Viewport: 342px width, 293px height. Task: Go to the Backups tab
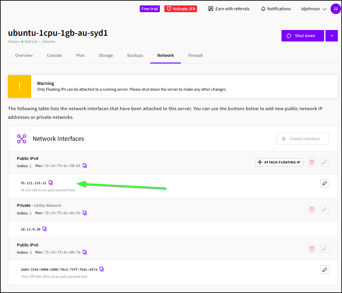click(x=135, y=56)
